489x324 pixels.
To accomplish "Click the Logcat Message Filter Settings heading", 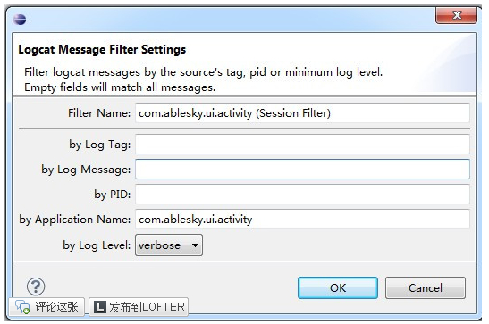I will click(102, 49).
